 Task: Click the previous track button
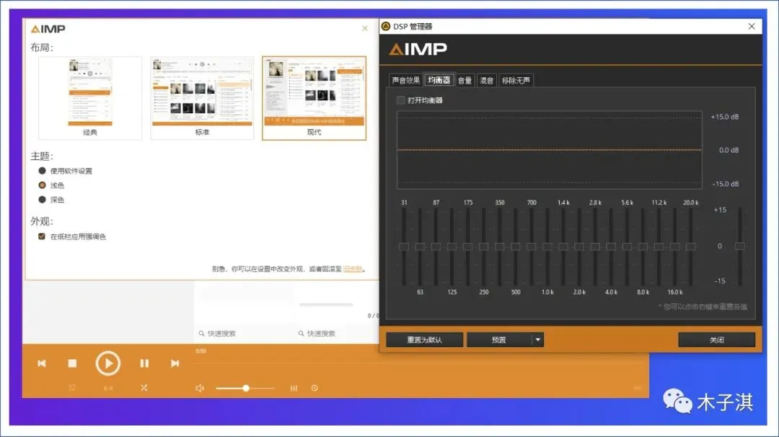[x=42, y=363]
